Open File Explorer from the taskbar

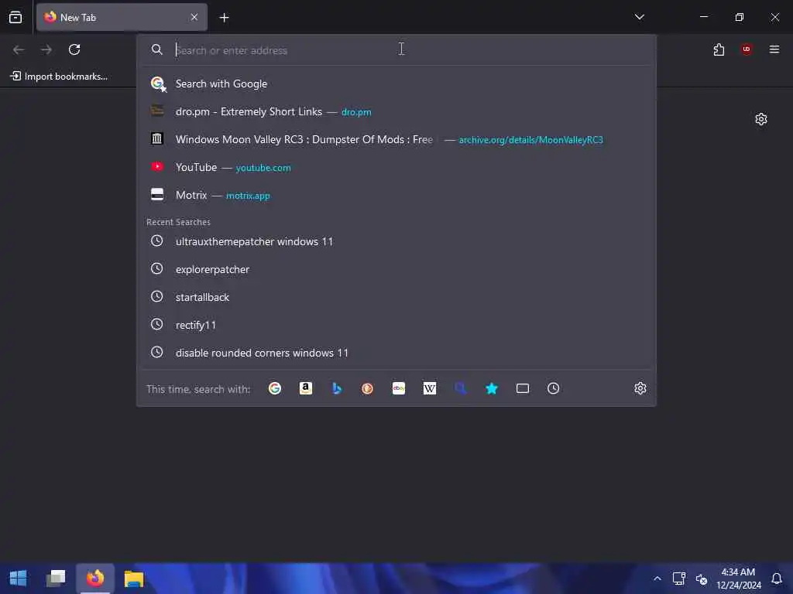click(134, 579)
